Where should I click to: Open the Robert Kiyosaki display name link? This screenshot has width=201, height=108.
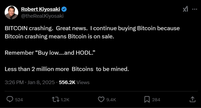tap(41, 9)
